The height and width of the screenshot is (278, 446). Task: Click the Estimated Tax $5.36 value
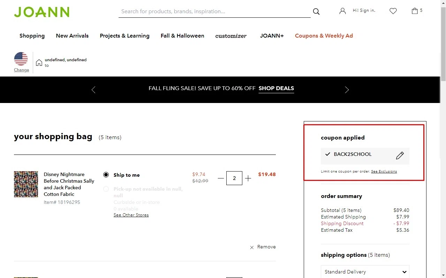403,230
